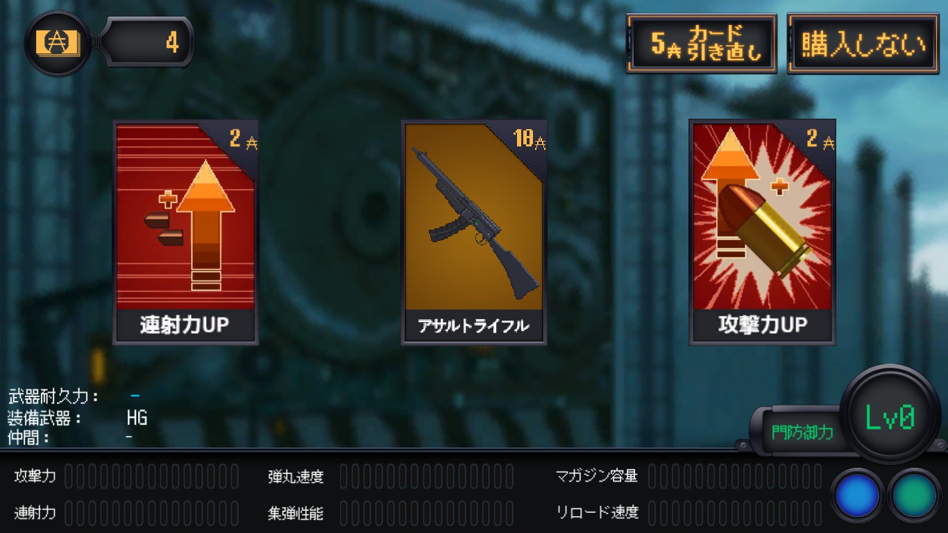The width and height of the screenshot is (948, 533).
Task: Select the アサルトライフル weapon card
Action: click(474, 232)
